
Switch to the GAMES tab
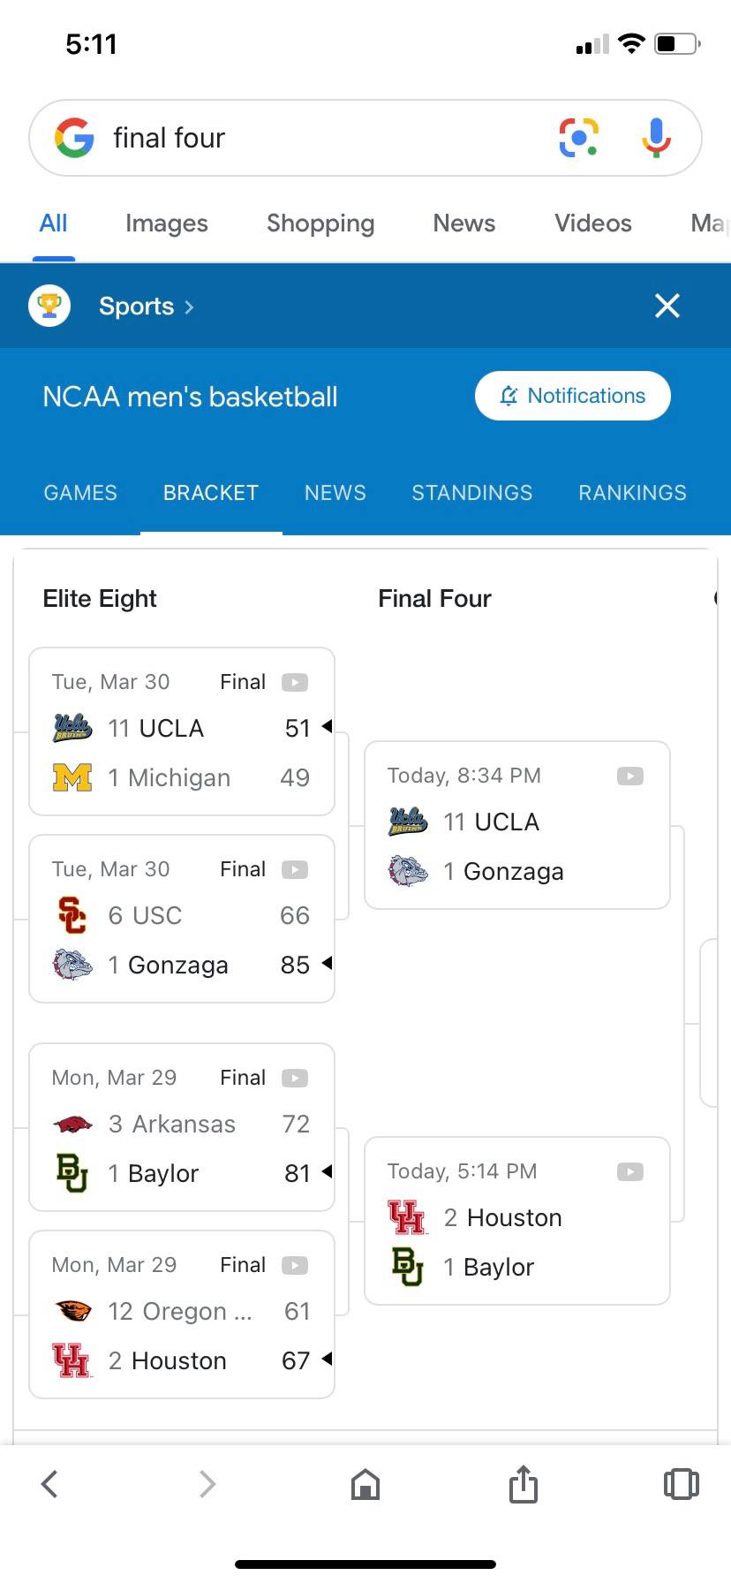(x=80, y=493)
